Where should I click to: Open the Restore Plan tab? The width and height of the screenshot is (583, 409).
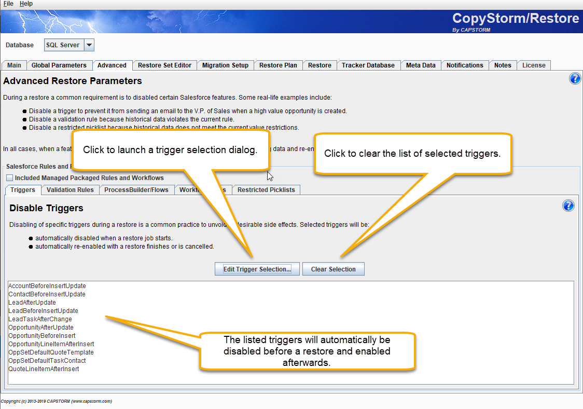(278, 65)
